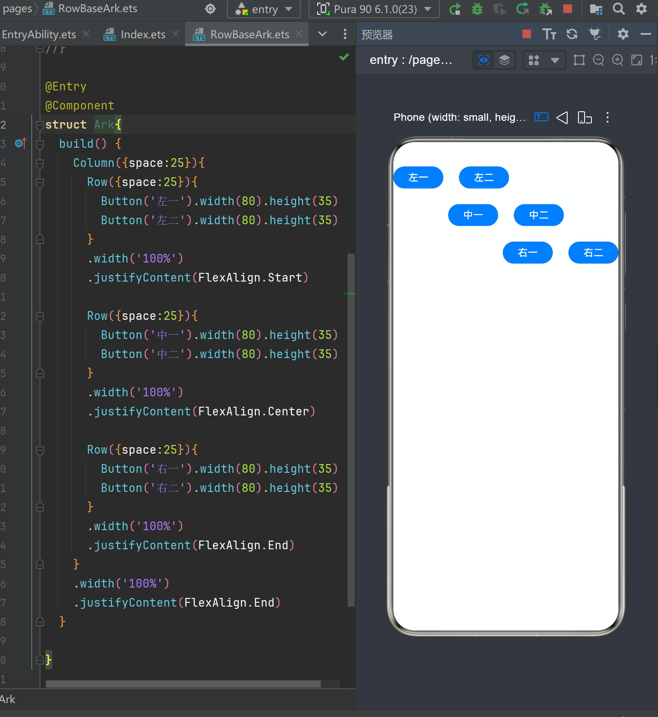Screen dimensions: 658x717
Task: Collapse the Column block fold marker
Action: tap(40, 163)
